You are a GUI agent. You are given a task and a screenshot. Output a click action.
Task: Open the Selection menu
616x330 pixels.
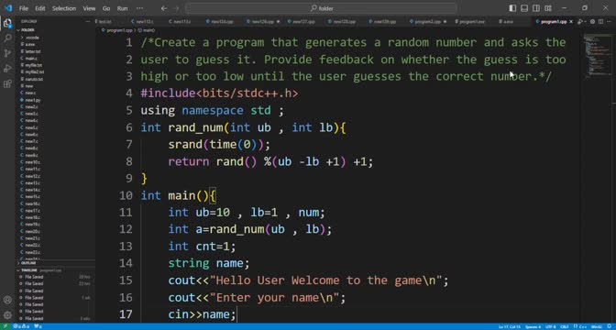(x=63, y=8)
